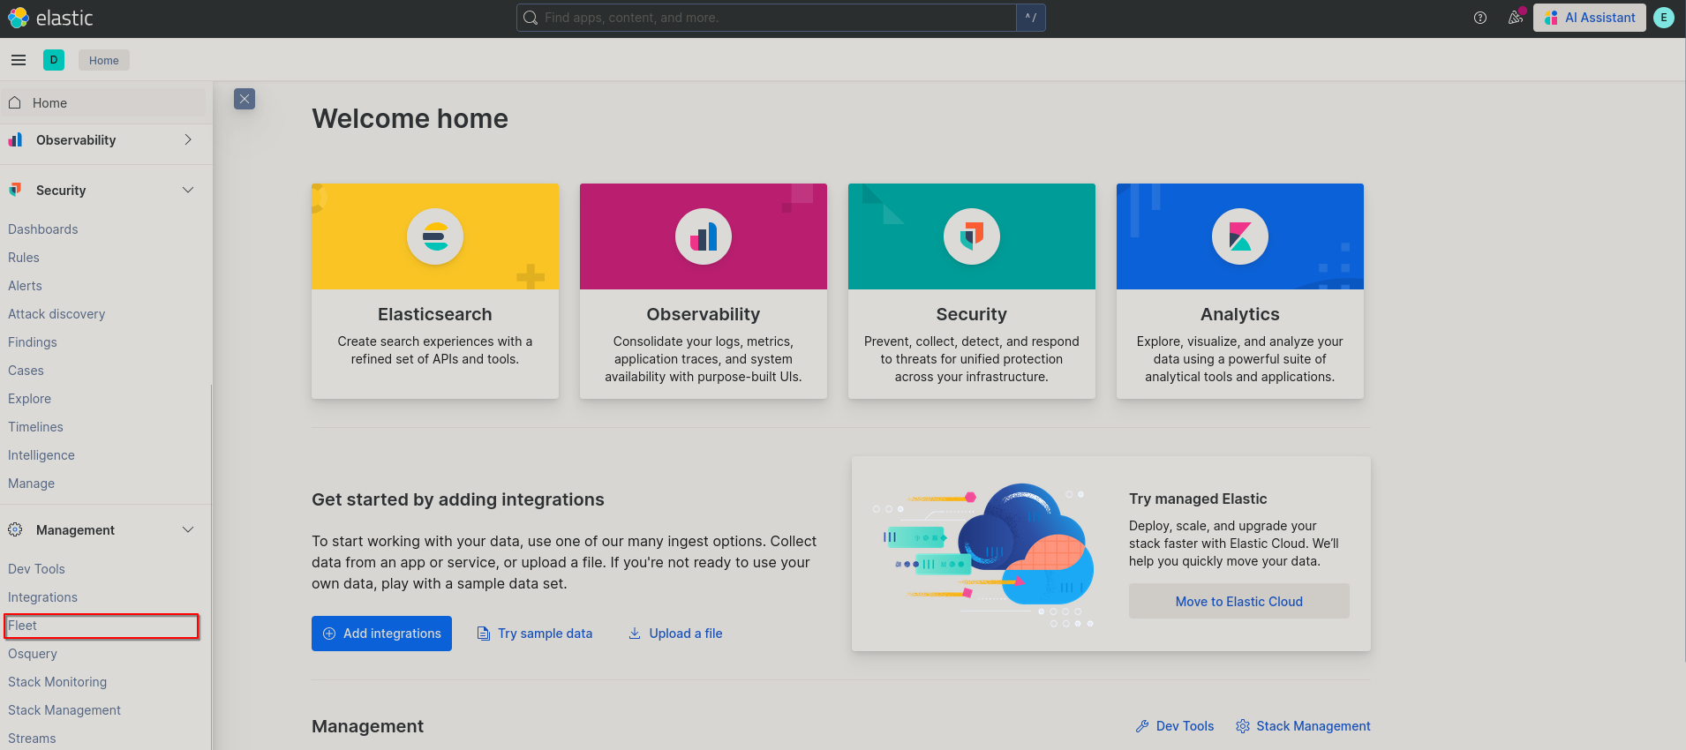Open the Elasticsearch card title
1686x750 pixels.
[435, 314]
